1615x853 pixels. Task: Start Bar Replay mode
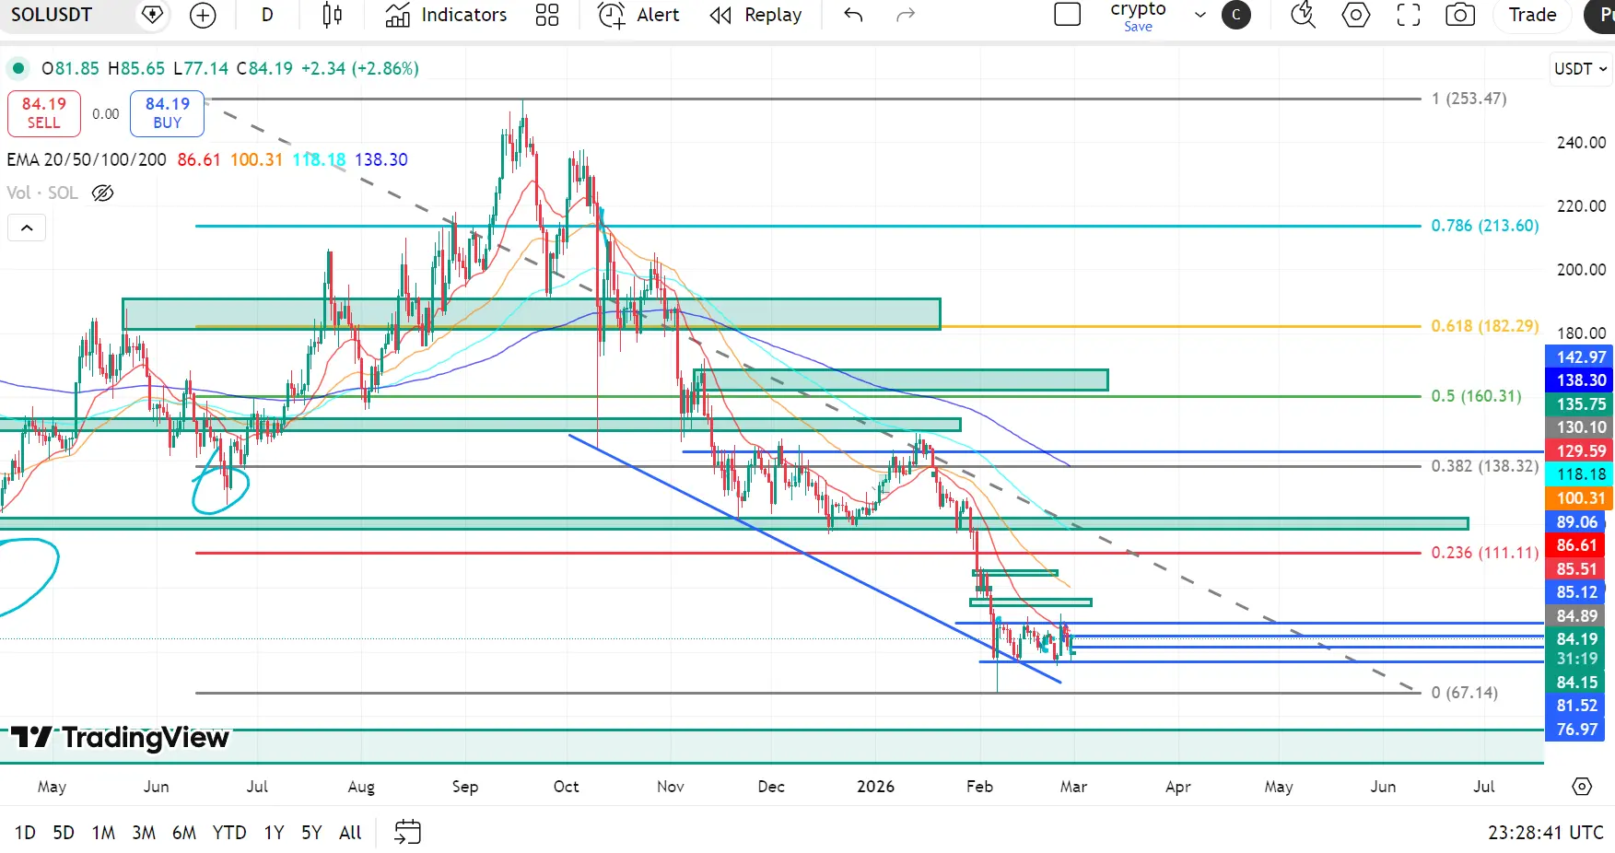[x=756, y=15]
